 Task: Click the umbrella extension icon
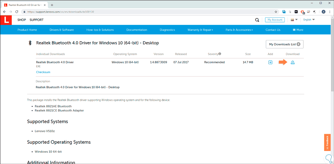point(315,12)
